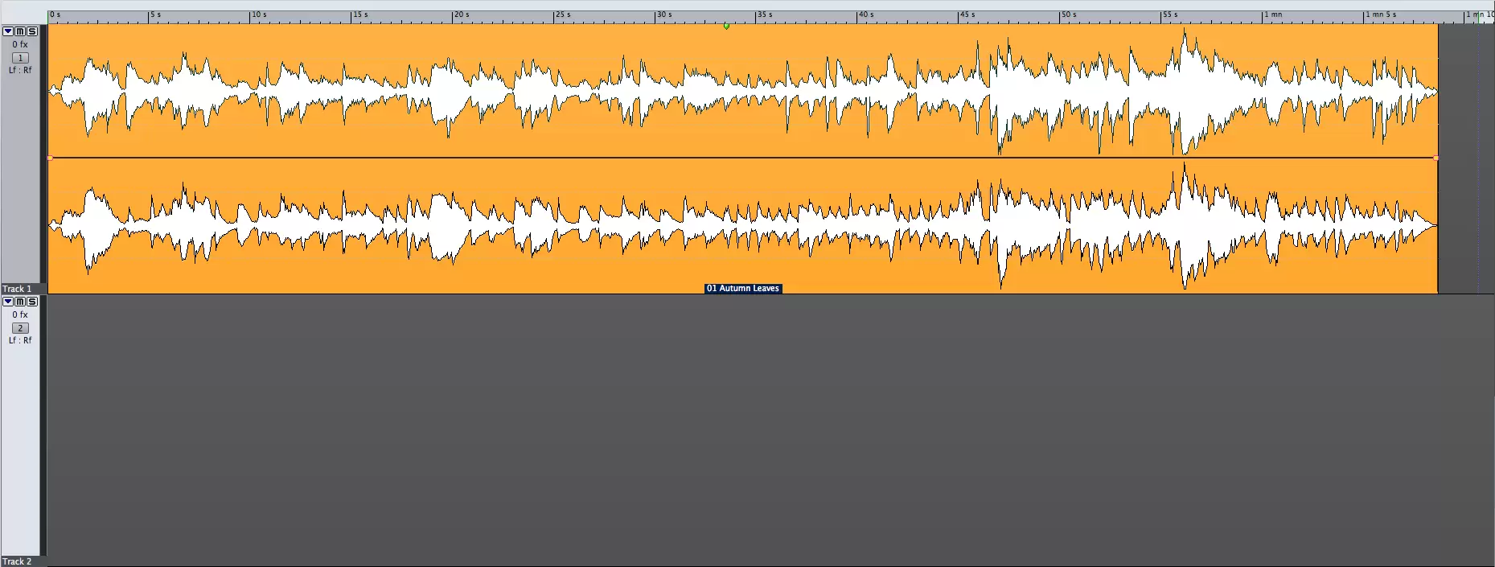The width and height of the screenshot is (1495, 567).
Task: Mute Track 2 with the M button
Action: [x=20, y=302]
